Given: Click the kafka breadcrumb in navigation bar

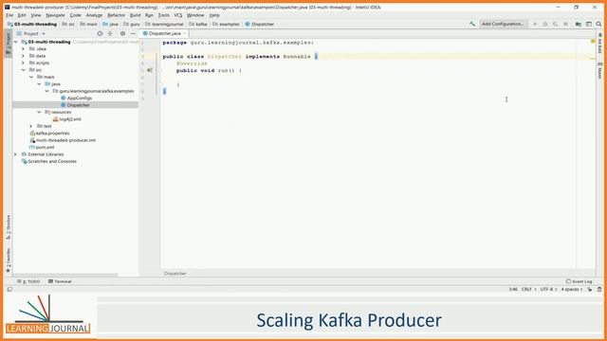Looking at the screenshot, I should pyautogui.click(x=198, y=24).
